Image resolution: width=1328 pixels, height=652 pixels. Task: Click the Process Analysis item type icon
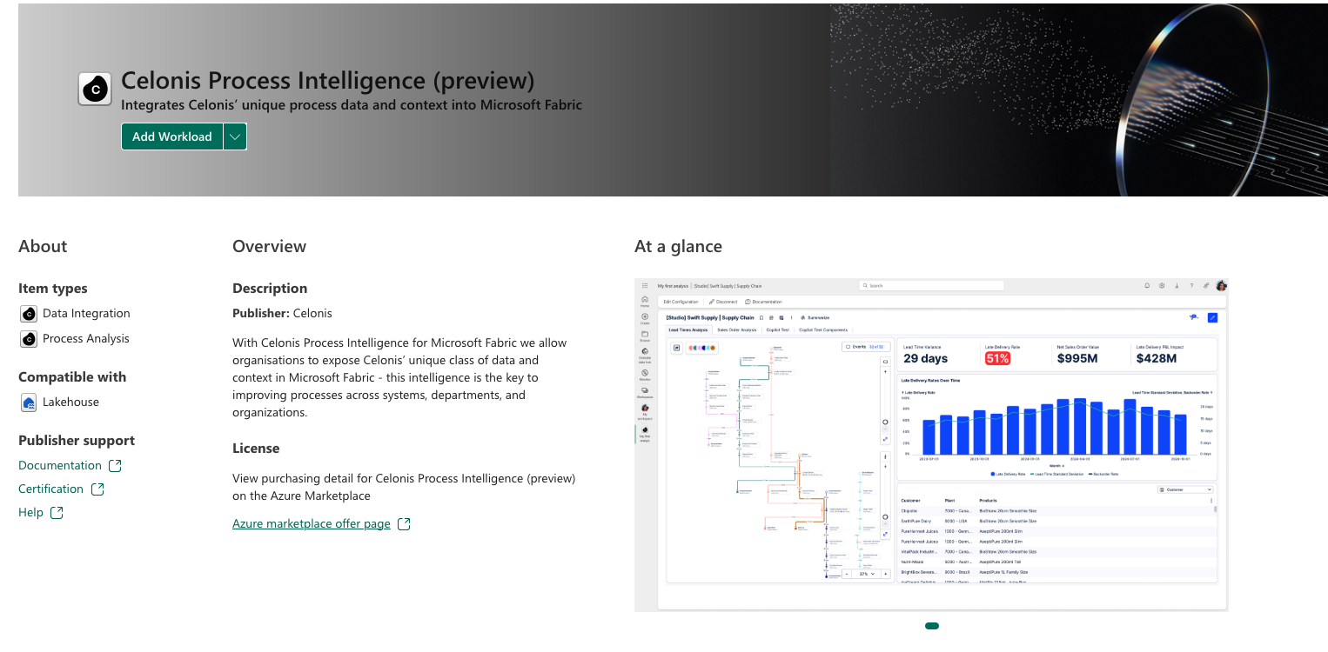coord(29,339)
